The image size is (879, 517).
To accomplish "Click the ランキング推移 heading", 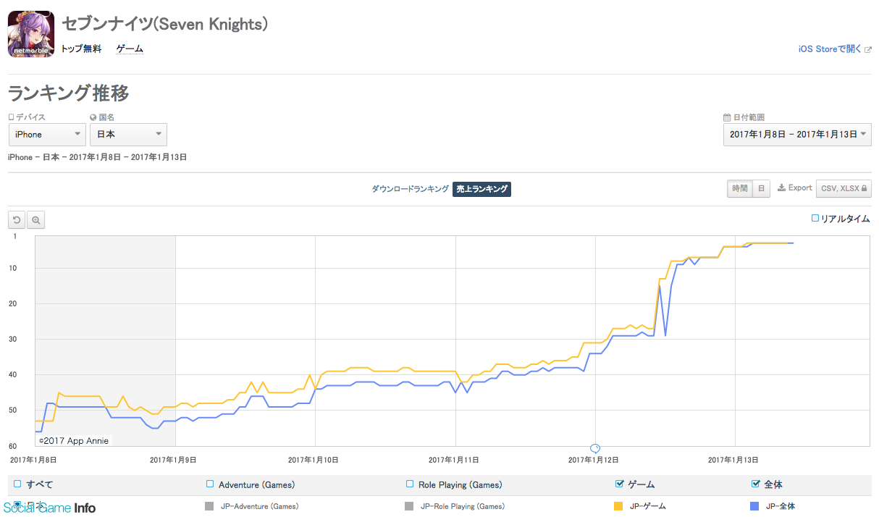I will [x=69, y=93].
